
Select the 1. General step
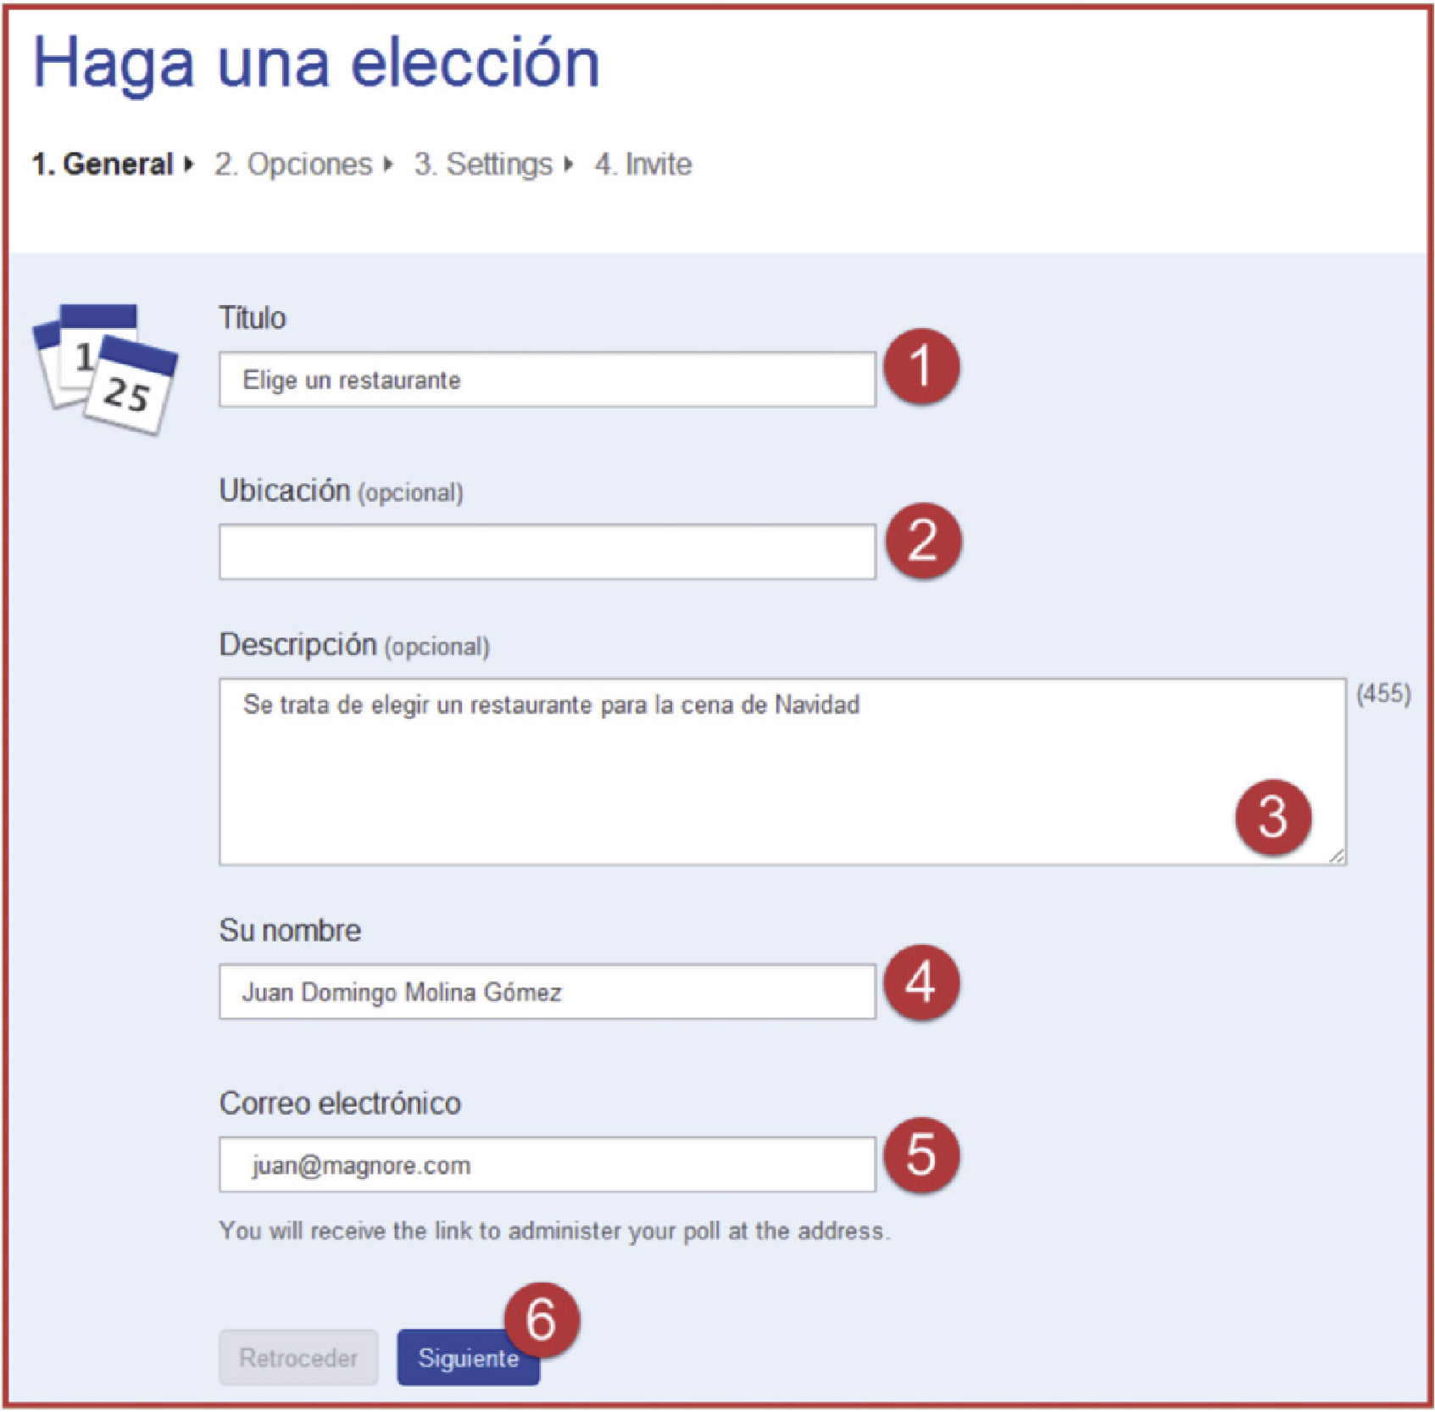coord(103,164)
